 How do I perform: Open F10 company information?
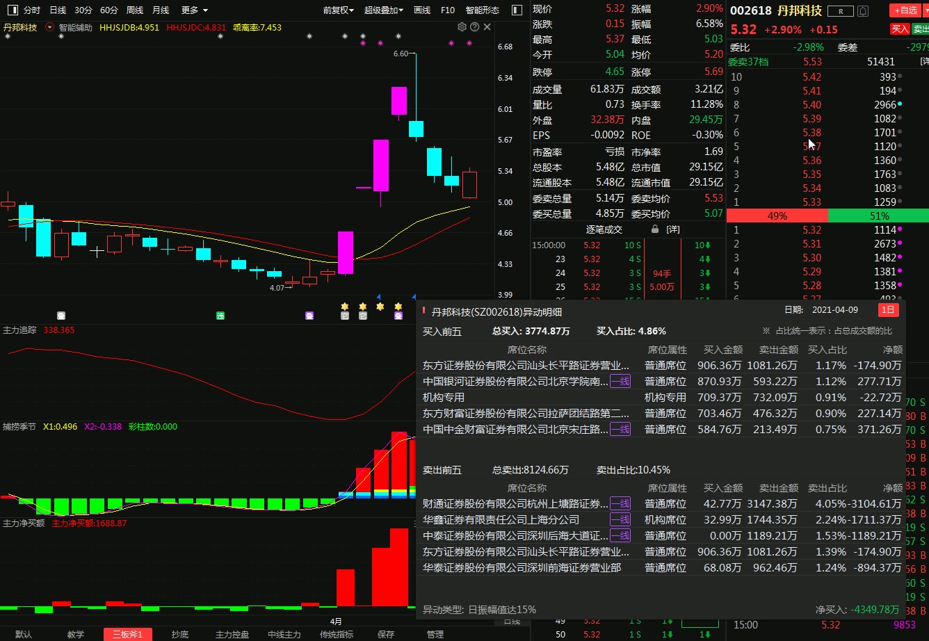coord(448,10)
